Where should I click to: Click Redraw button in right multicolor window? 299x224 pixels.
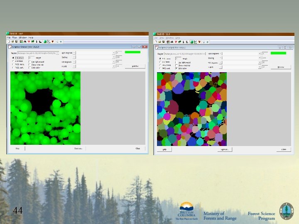click(281, 67)
